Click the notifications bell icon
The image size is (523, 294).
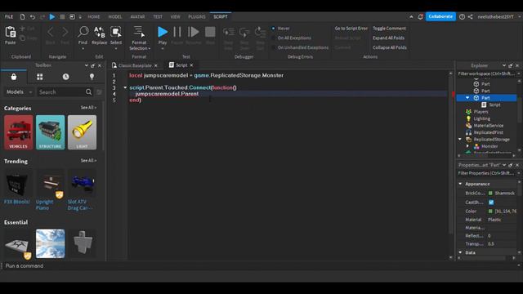click(420, 16)
